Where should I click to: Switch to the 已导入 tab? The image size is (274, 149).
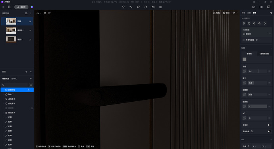point(14,79)
